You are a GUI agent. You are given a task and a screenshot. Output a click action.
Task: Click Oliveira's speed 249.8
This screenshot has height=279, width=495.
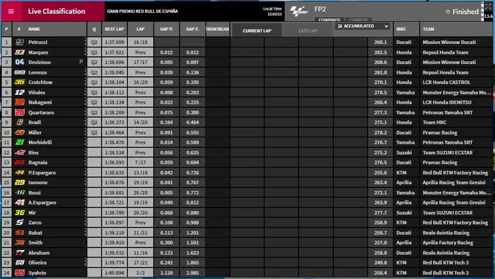[x=380, y=263]
